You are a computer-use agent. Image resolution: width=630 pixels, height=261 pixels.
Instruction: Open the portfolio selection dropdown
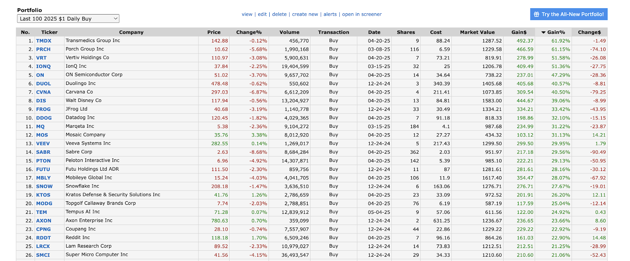(68, 18)
